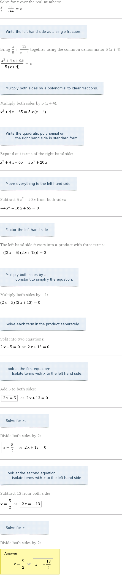
Task: Click the 'Look at the second equation' hint box
Action: coord(44,476)
